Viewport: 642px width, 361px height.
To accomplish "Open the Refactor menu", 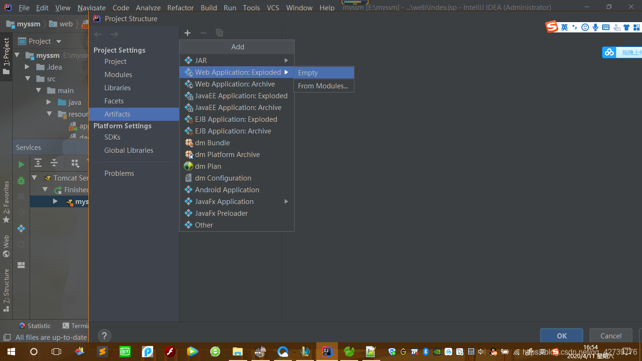I will coord(180,8).
